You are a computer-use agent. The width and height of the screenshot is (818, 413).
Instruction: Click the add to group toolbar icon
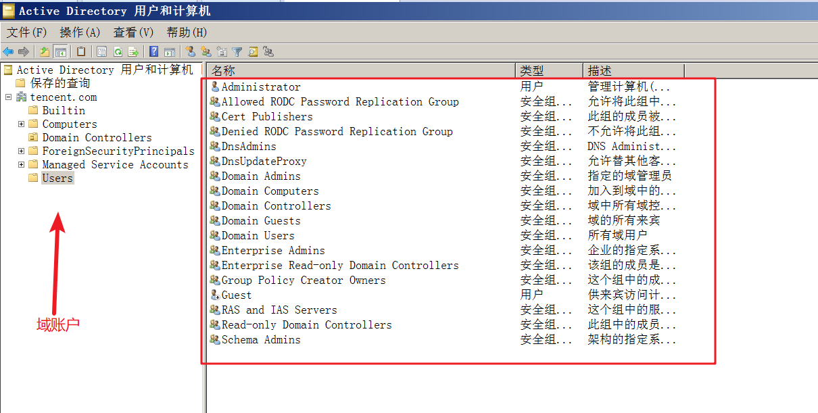(268, 51)
